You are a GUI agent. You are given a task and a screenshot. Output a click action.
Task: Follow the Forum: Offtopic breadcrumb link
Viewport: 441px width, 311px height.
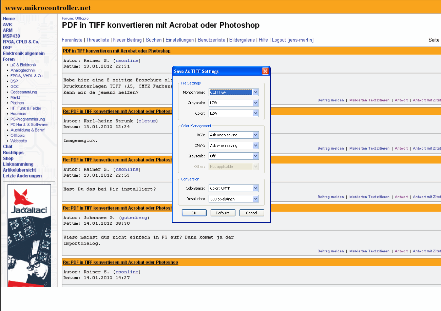pyautogui.click(x=75, y=18)
